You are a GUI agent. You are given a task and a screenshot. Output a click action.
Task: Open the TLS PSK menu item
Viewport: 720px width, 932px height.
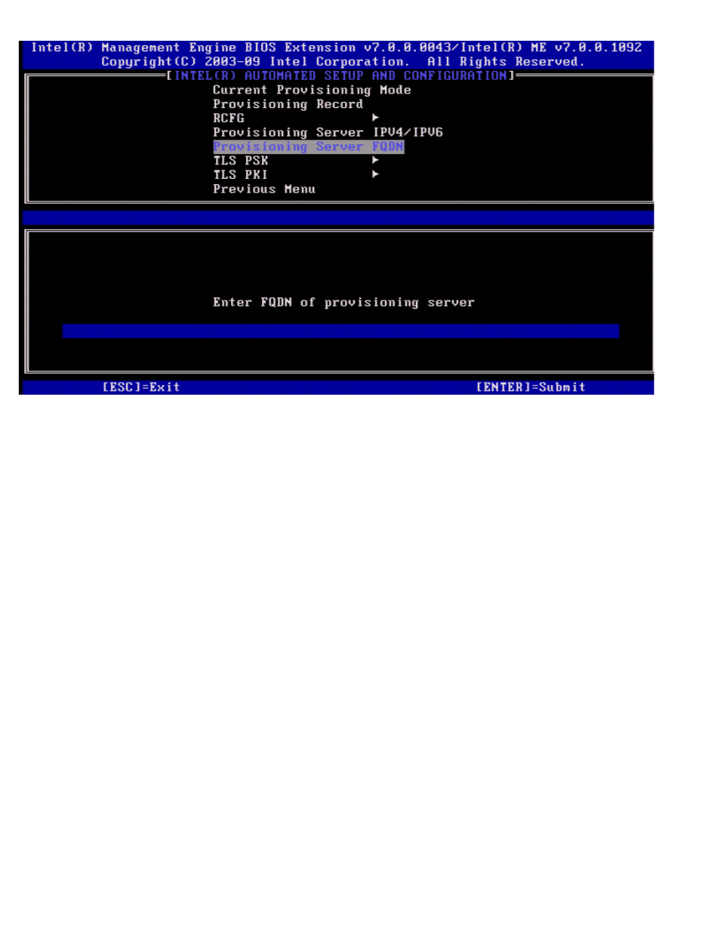click(241, 161)
